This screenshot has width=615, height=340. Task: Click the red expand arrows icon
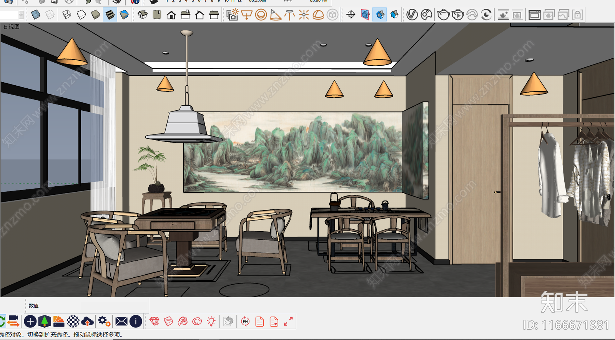pyautogui.click(x=288, y=321)
